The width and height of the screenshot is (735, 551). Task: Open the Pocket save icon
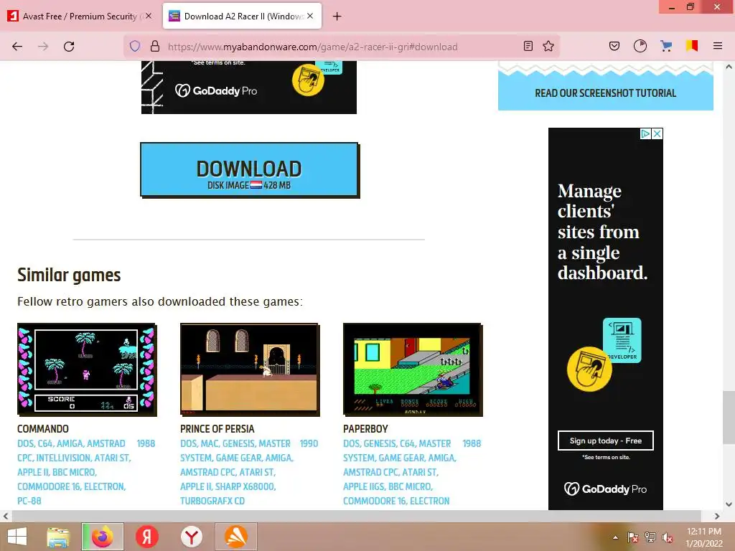(x=614, y=46)
